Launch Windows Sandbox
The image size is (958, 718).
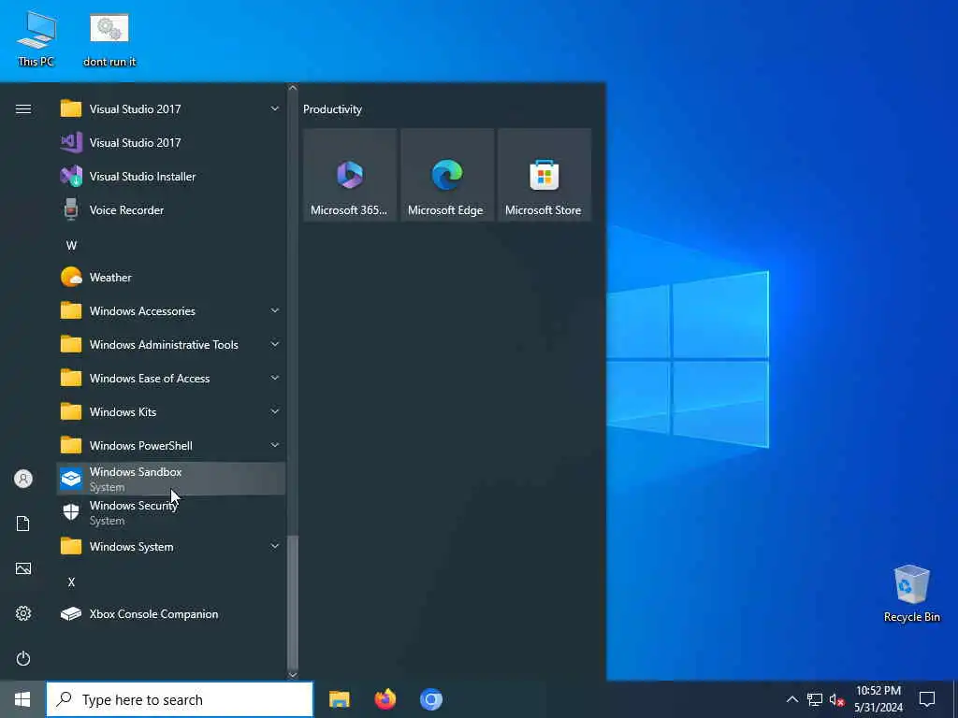(x=170, y=479)
